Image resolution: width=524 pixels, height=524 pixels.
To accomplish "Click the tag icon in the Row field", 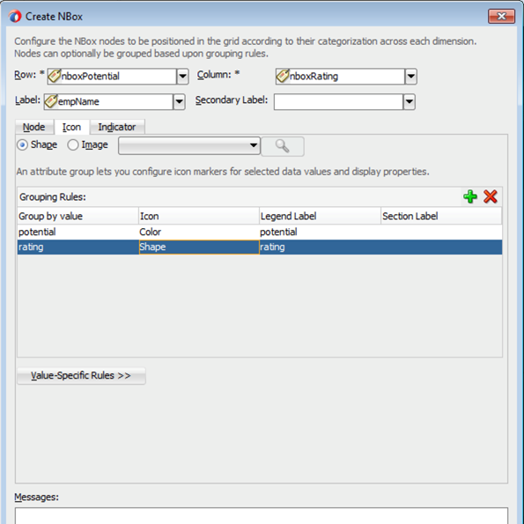I will [x=55, y=77].
